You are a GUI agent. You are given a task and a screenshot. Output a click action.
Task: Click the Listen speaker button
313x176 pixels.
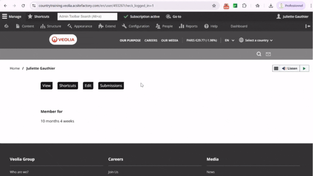[x=290, y=68]
